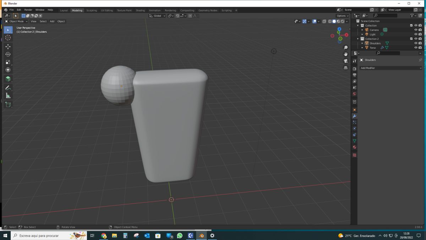Image resolution: width=426 pixels, height=240 pixels.
Task: Open the World properties tab
Action: (354, 94)
